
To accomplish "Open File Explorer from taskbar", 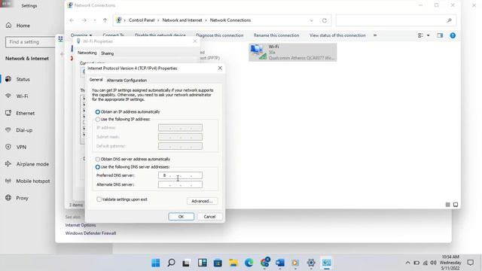I will click(x=233, y=263).
